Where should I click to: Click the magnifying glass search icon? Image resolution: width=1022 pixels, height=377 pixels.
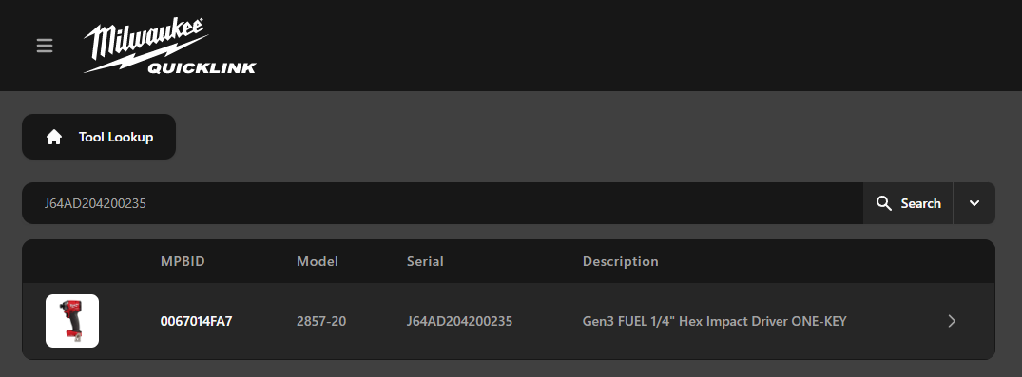(x=884, y=203)
